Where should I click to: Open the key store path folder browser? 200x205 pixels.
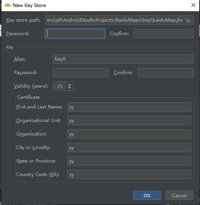point(188,20)
